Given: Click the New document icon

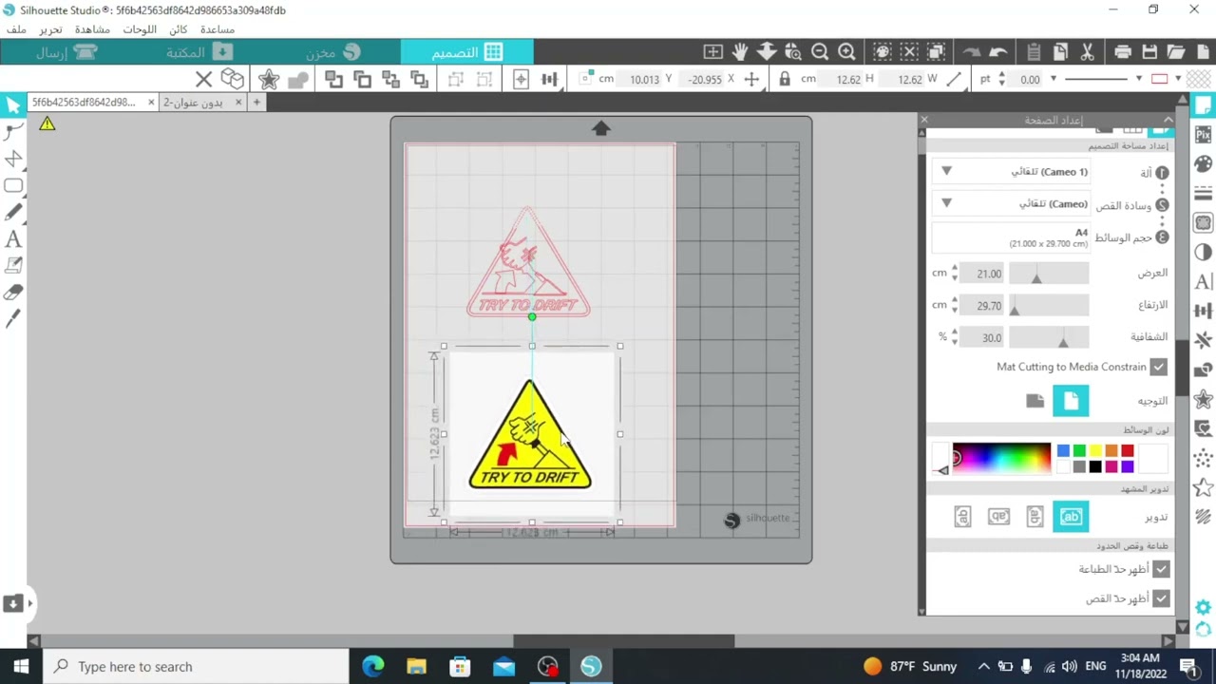Looking at the screenshot, I should tap(1203, 52).
